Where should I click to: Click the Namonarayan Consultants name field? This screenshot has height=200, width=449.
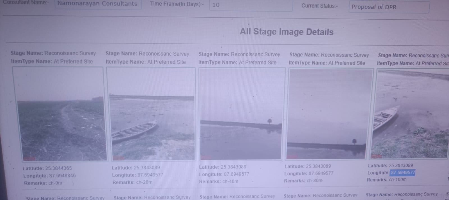[x=98, y=4]
